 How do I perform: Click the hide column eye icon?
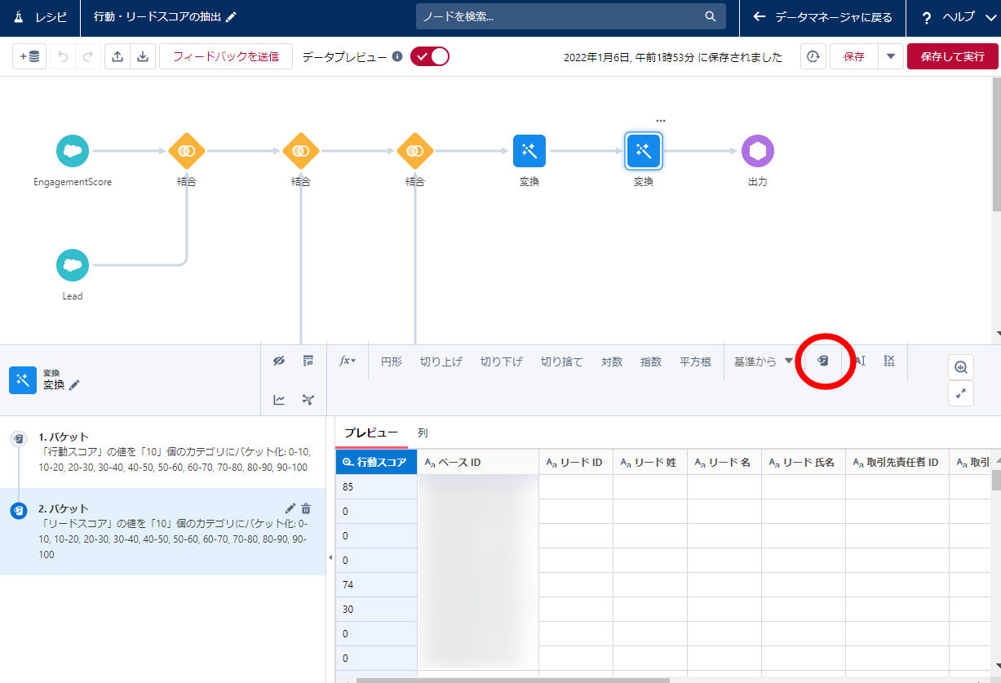click(x=279, y=361)
